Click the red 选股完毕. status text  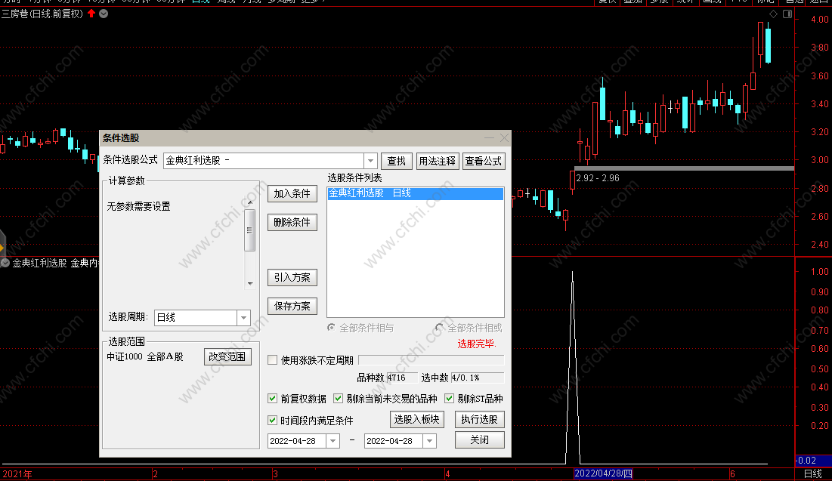tap(477, 344)
